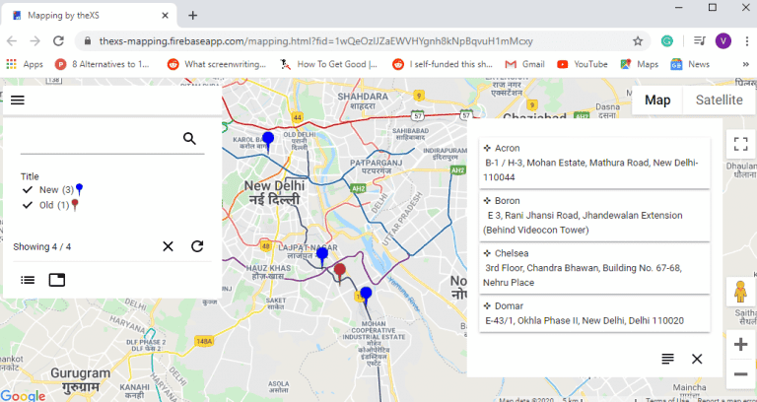This screenshot has height=402, width=757.
Task: Select the Mapping by theXS tab
Action: (90, 16)
